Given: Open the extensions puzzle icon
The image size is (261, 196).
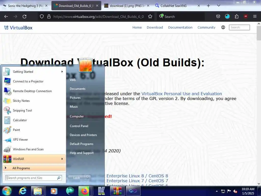Looking at the screenshot, I should pyautogui.click(x=237, y=16).
